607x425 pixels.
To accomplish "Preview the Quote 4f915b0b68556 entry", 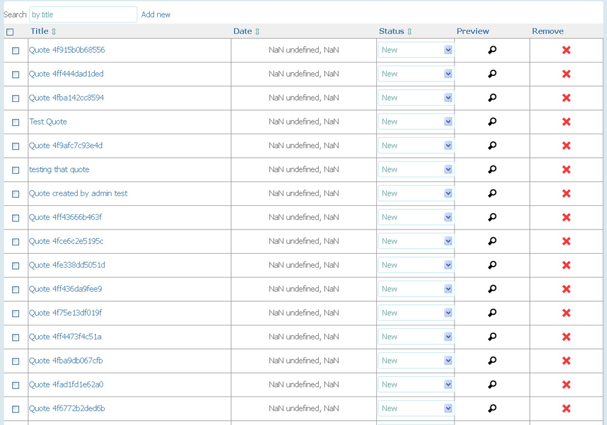I will click(x=492, y=50).
